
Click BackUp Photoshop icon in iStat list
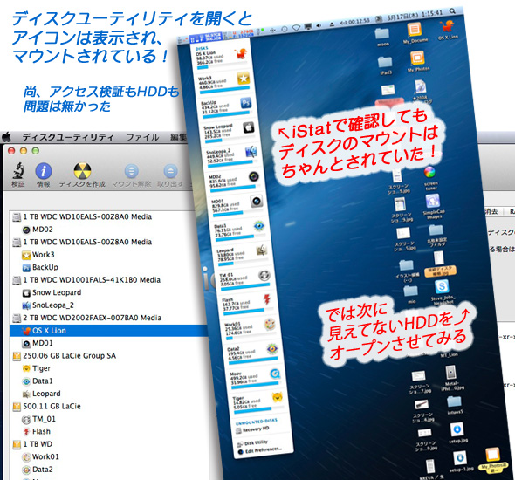pos(245,103)
